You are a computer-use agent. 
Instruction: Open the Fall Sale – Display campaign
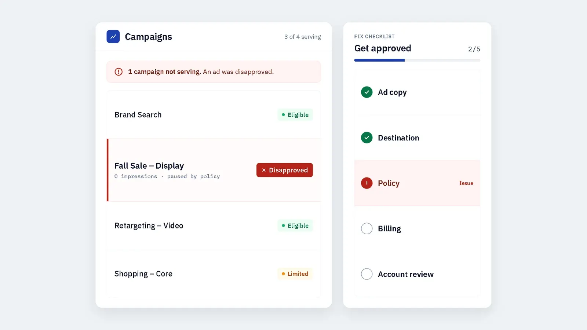(x=214, y=170)
